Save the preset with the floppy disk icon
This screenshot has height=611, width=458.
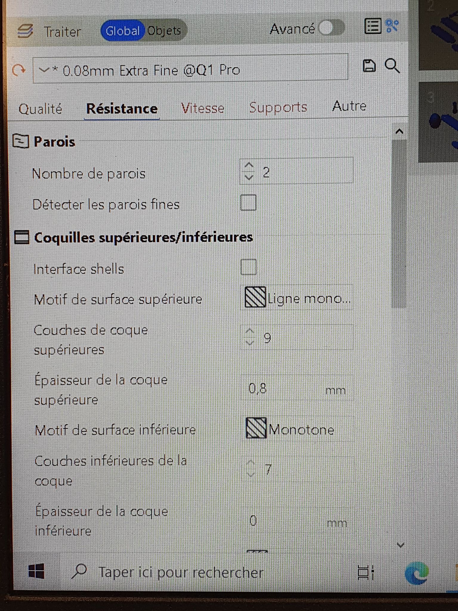click(369, 66)
